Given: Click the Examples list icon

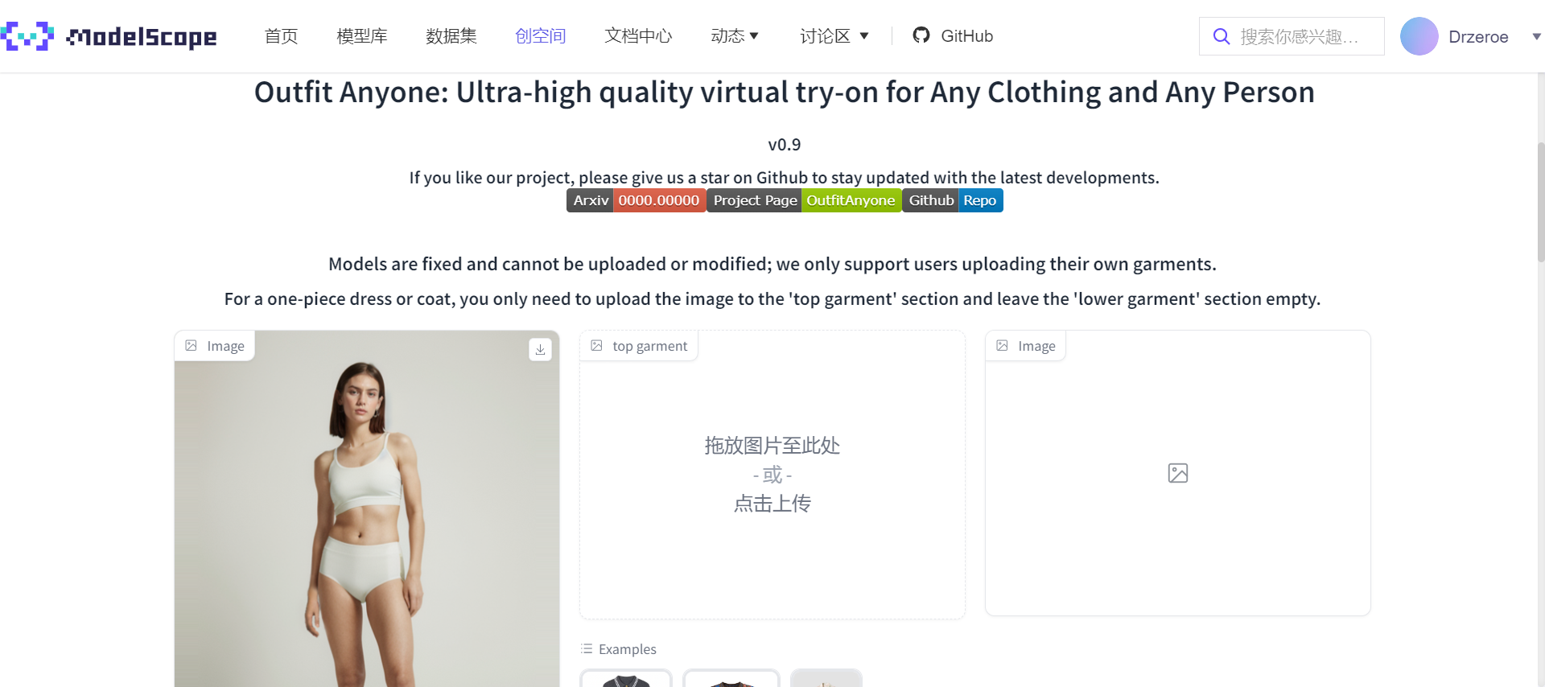Looking at the screenshot, I should [587, 648].
